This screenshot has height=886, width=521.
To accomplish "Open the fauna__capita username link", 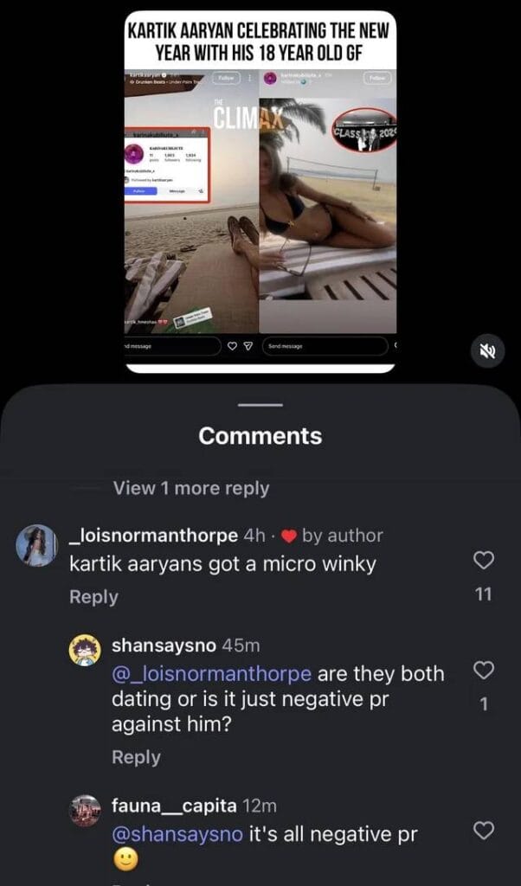I will 174,806.
